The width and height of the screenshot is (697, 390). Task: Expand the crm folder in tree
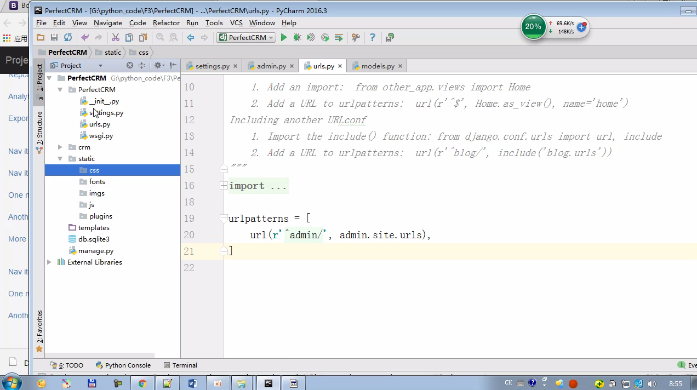pyautogui.click(x=60, y=147)
